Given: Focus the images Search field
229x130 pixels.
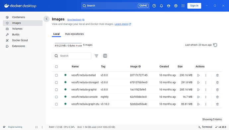Looking at the screenshot, I should point(72,56).
